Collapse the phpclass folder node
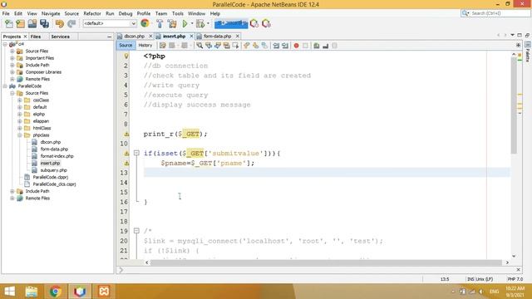The height and width of the screenshot is (299, 532). (20, 135)
